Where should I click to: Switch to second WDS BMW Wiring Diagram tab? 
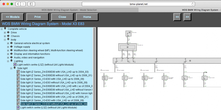point(180,10)
